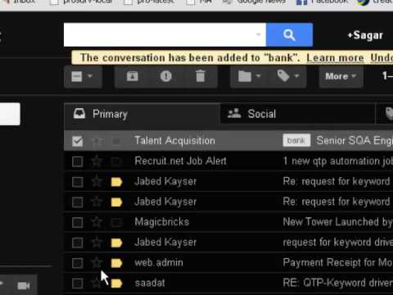Image resolution: width=393 pixels, height=295 pixels.
Task: Open the Facebook bookmark in bookmarks bar
Action: [x=323, y=2]
